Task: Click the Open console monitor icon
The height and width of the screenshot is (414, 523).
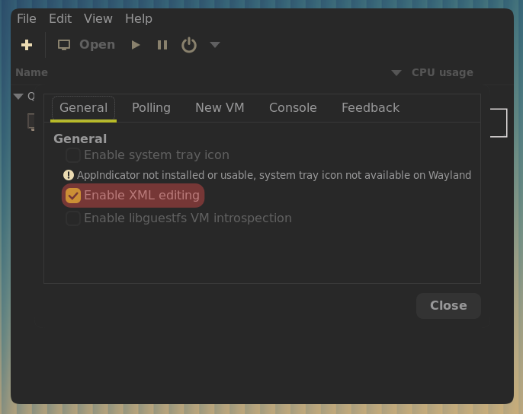Action: click(x=65, y=45)
